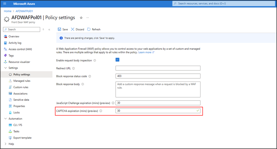Select Custom rules from the sidebar
277x149 pixels.
pyautogui.click(x=21, y=87)
